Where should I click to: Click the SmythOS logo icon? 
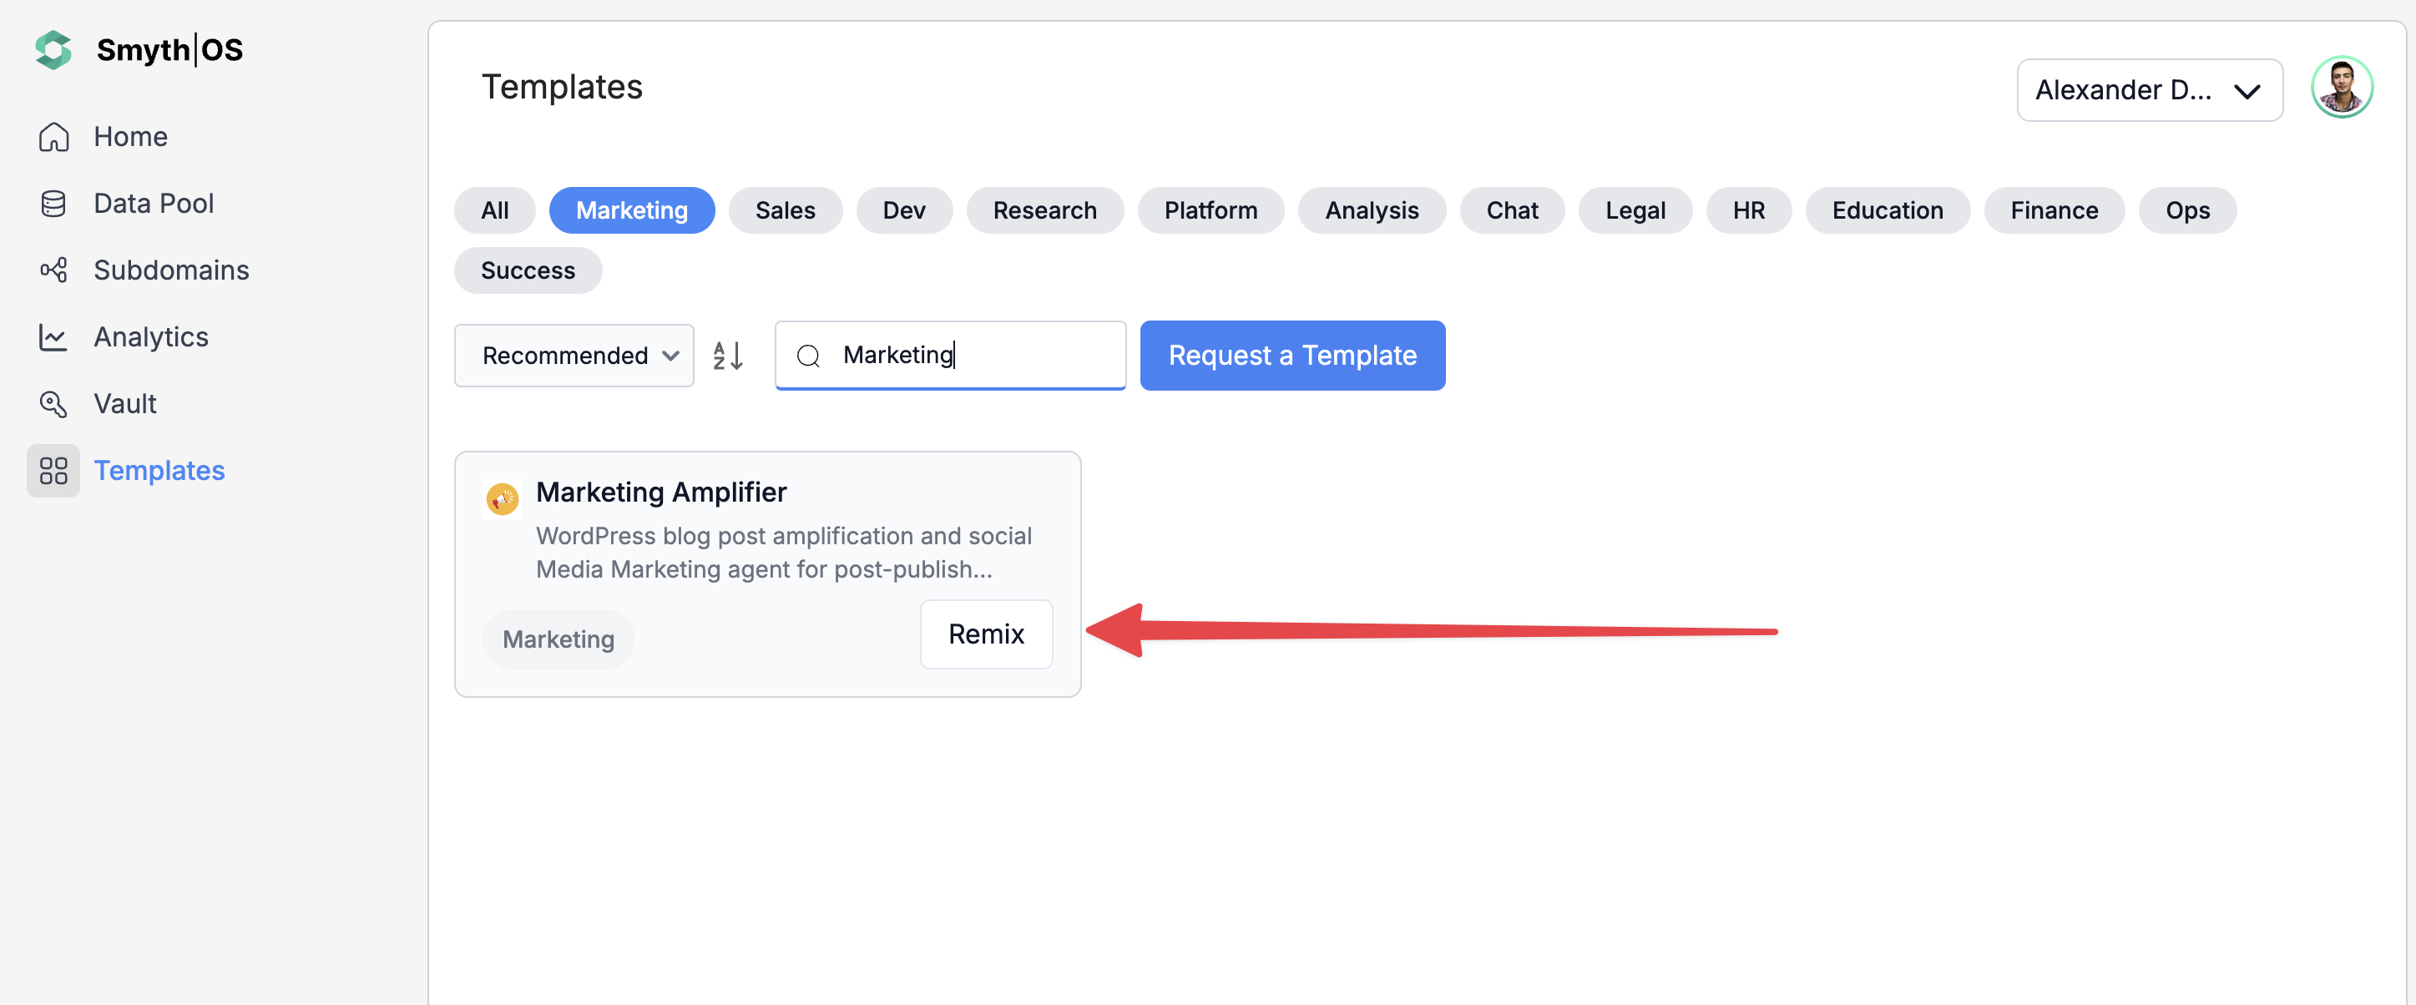point(53,50)
